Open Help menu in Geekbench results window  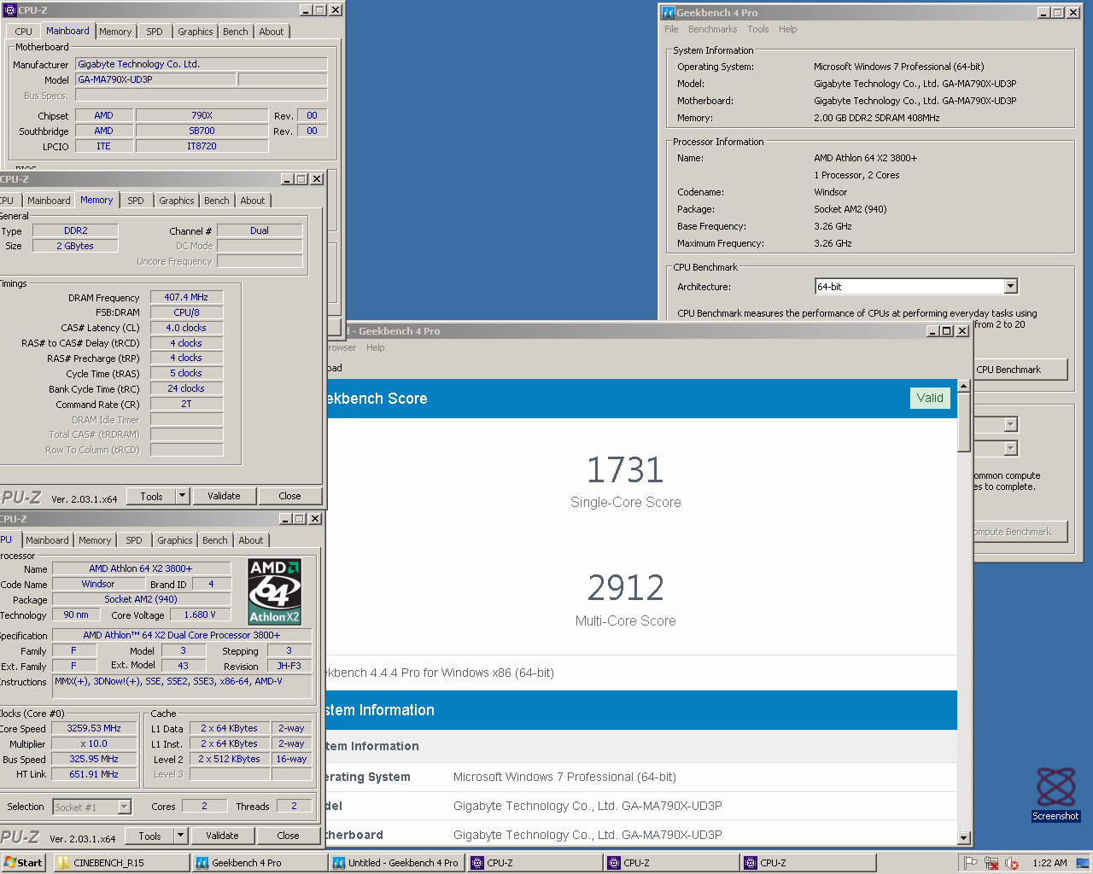coord(376,347)
